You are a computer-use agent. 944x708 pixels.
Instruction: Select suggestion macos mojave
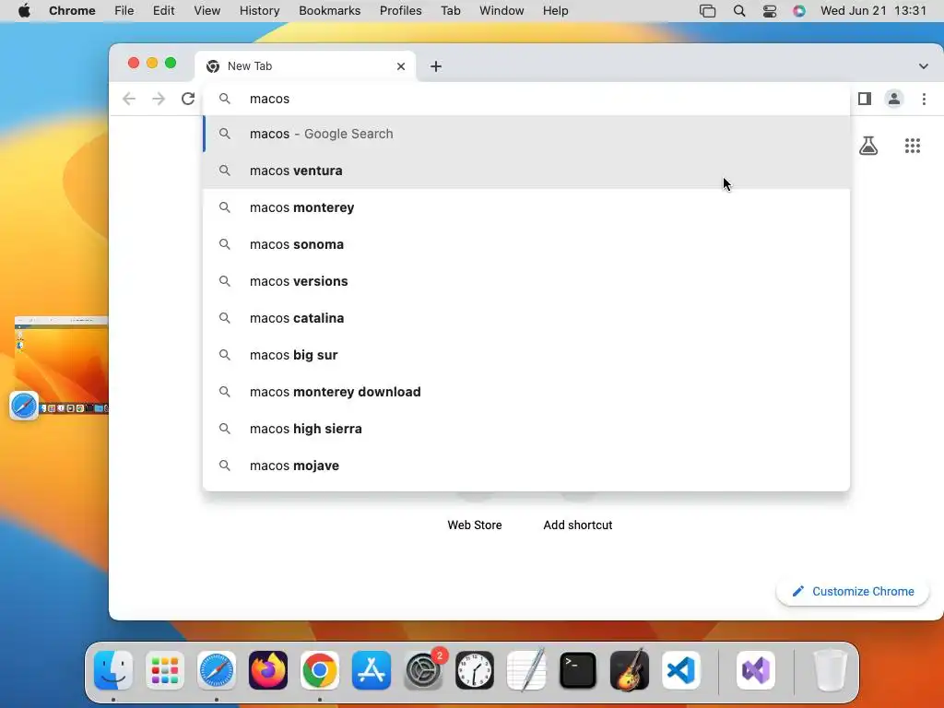(526, 466)
